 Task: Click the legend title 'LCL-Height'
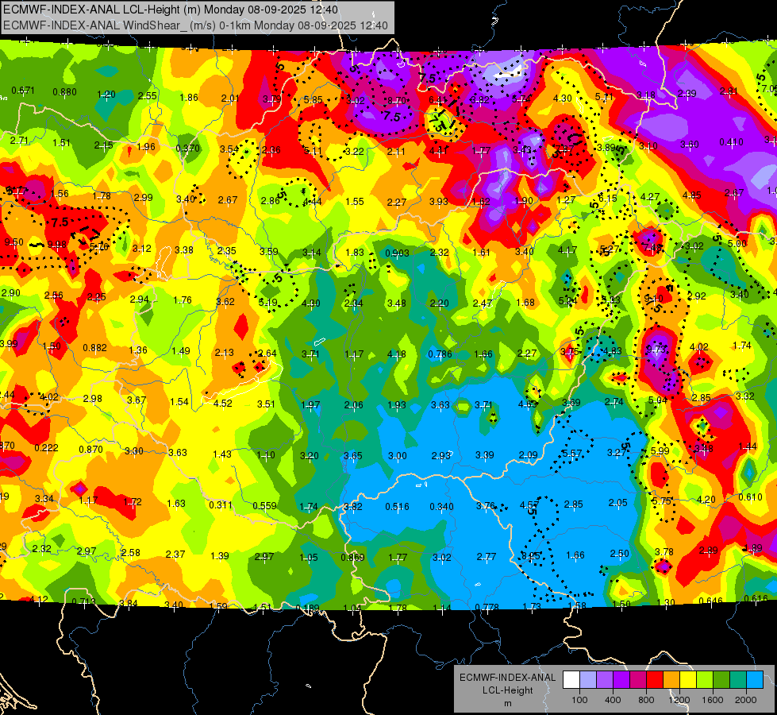[x=507, y=690]
